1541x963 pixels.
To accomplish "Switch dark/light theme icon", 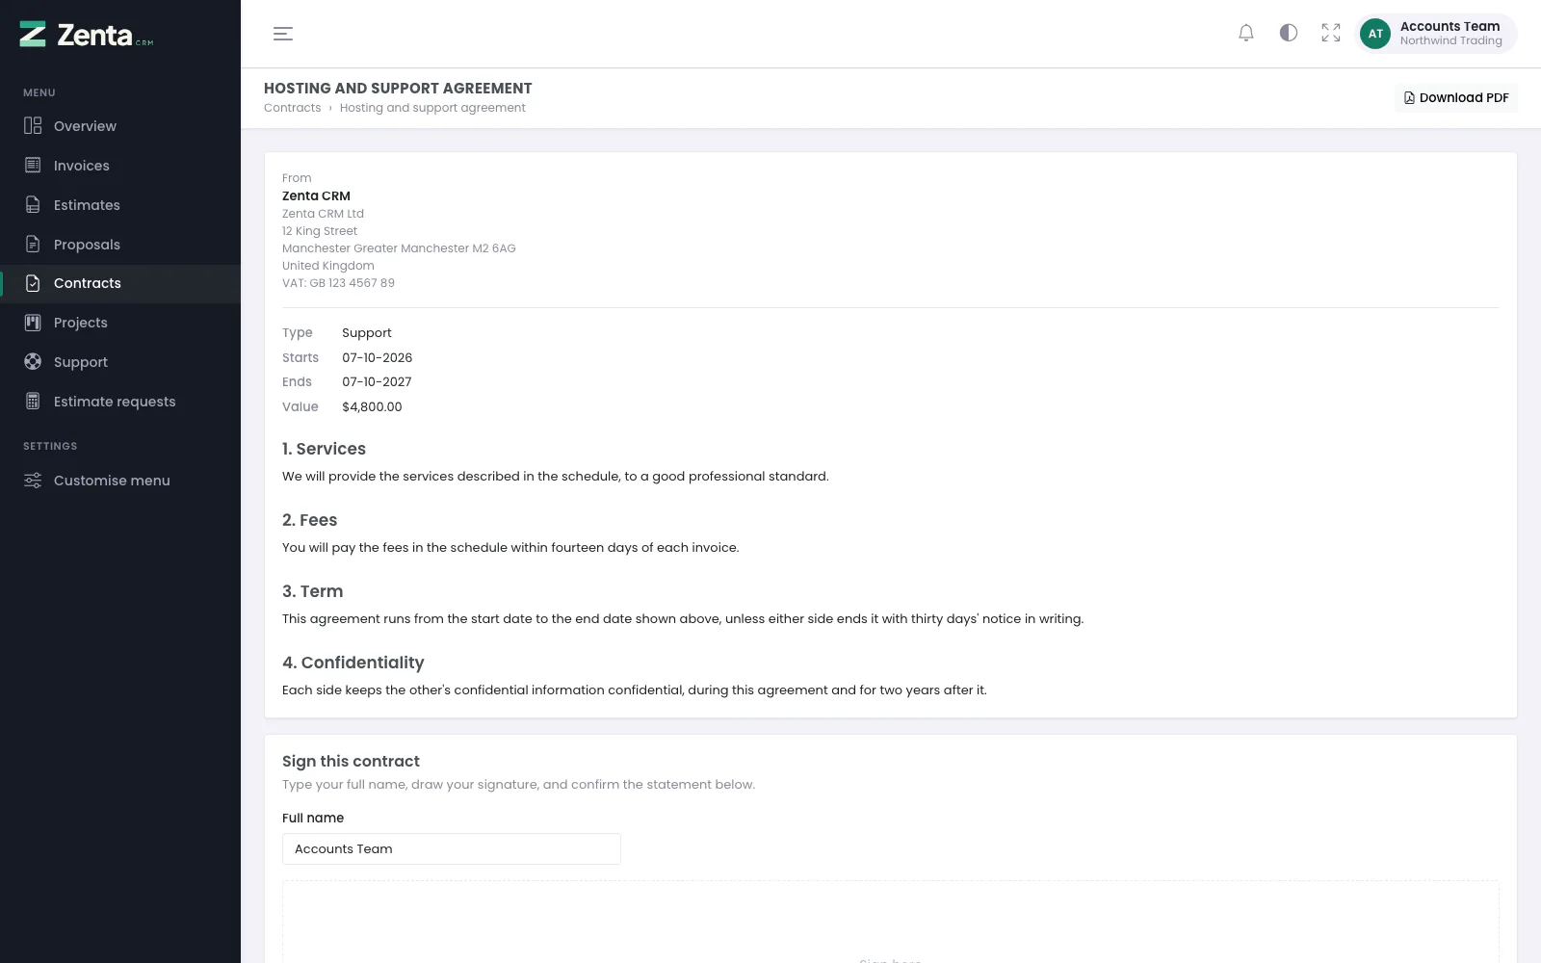I will pyautogui.click(x=1289, y=33).
